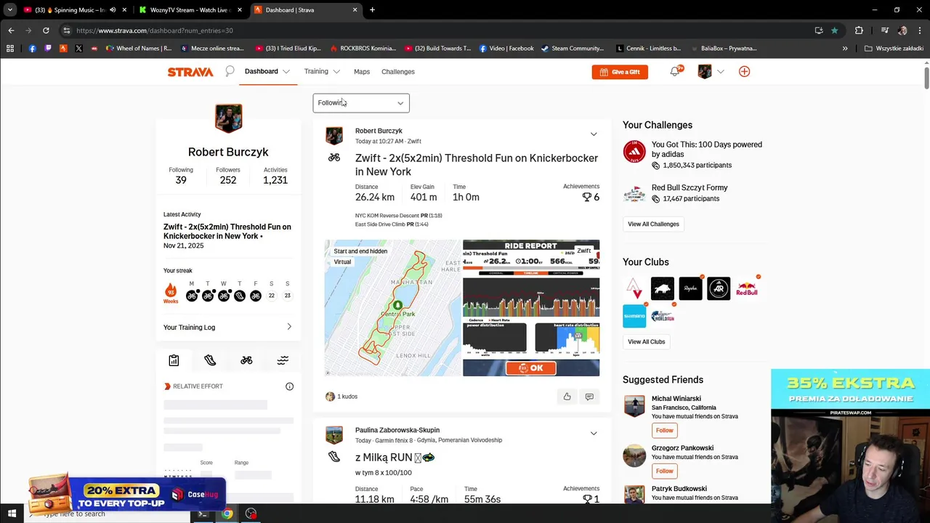Select the swimming waves sport tab
The width and height of the screenshot is (930, 523).
point(283,360)
